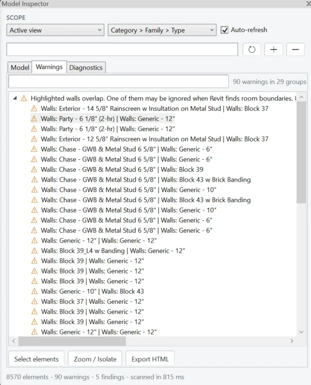Select the Block 39_L4 w Banding row
Screen dimensions: 311x385
[x=108, y=251]
